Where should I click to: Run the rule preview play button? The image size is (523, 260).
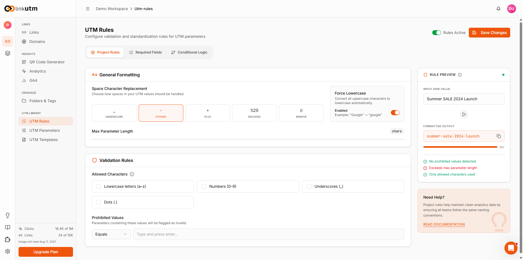(464, 114)
